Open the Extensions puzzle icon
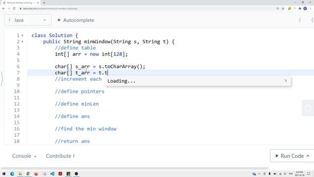 pyautogui.click(x=300, y=8)
